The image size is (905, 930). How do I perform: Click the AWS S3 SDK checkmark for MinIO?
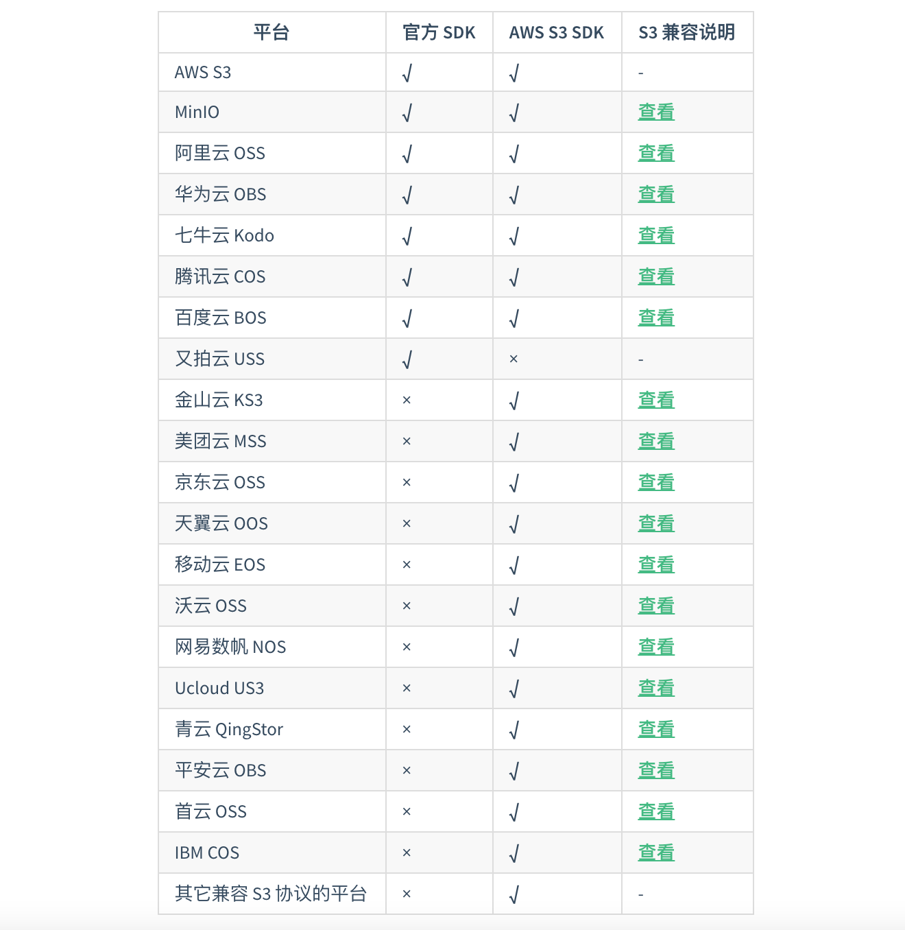pos(514,112)
